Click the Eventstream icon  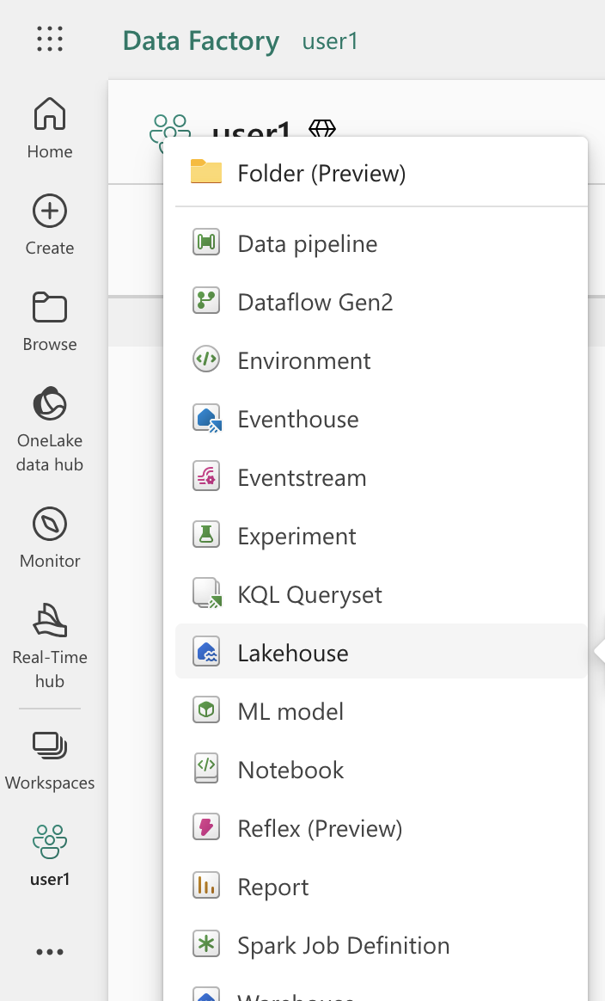tap(206, 476)
